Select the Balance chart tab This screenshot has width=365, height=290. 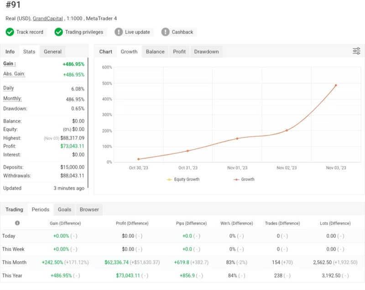[x=155, y=52]
